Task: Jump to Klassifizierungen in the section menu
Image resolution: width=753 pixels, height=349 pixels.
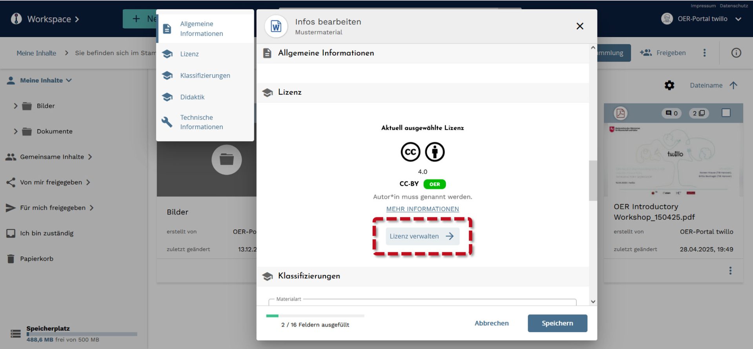Action: pos(205,76)
